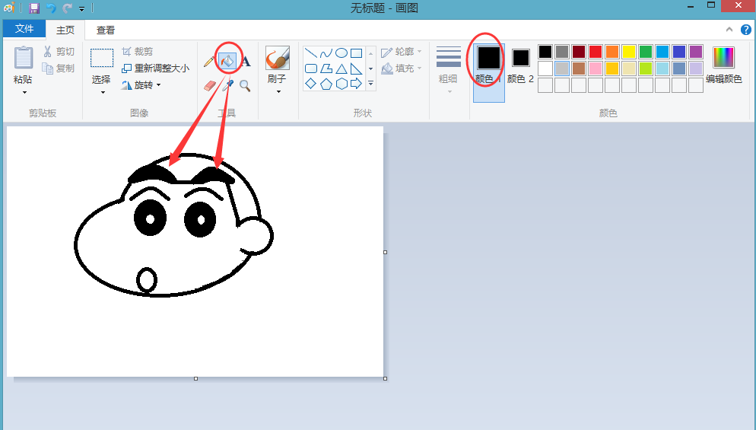Select the Text tool (A icon)

point(246,62)
